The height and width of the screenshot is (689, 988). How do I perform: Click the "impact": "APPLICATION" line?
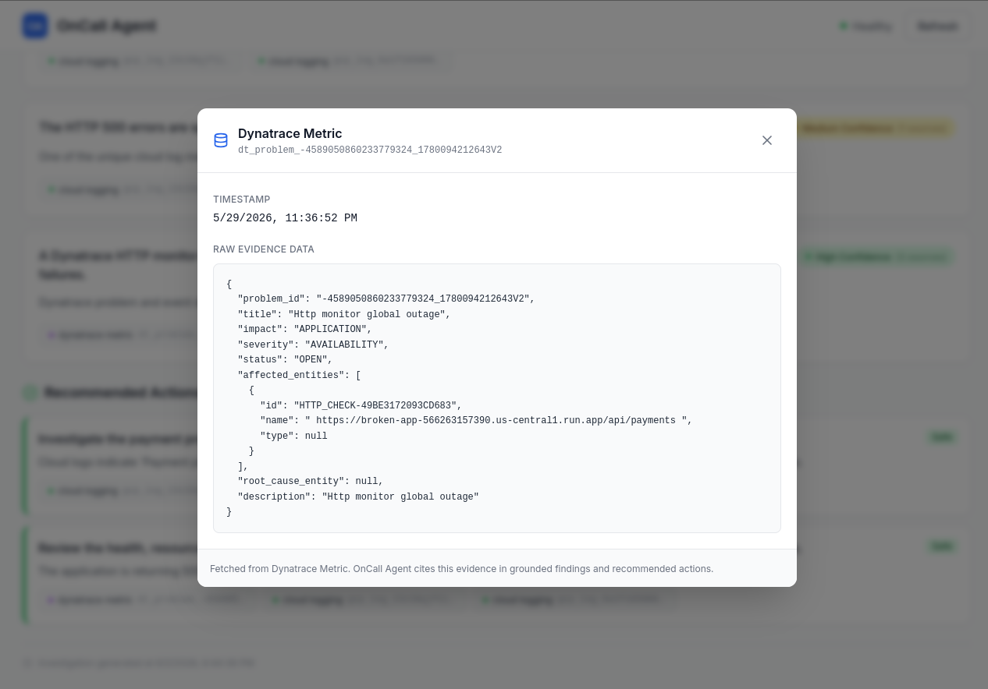coord(305,330)
